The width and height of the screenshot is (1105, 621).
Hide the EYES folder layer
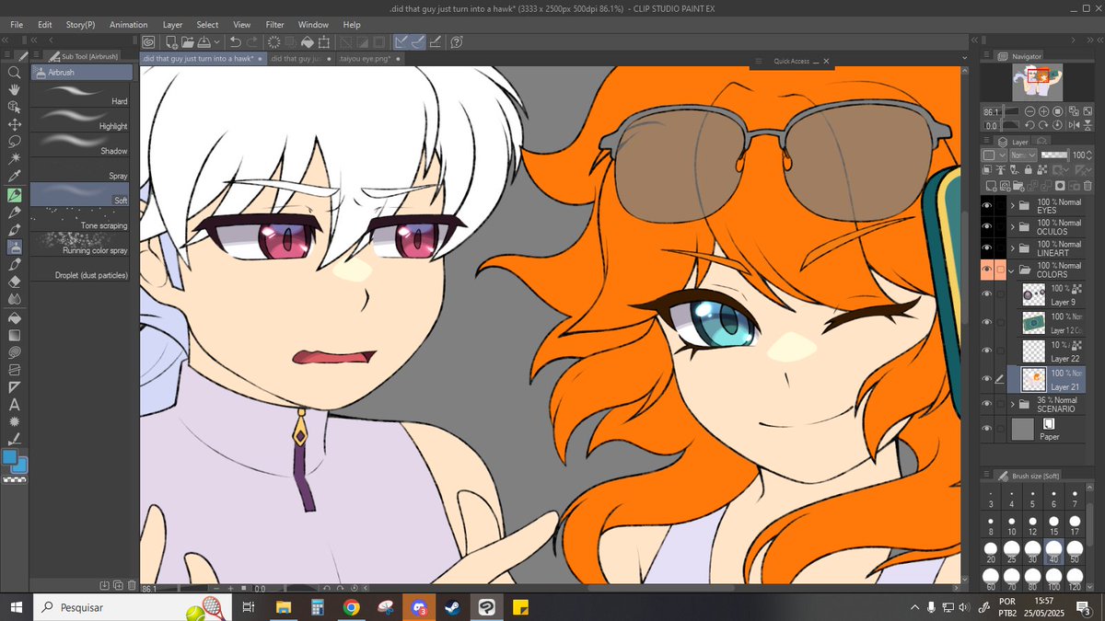coord(987,205)
